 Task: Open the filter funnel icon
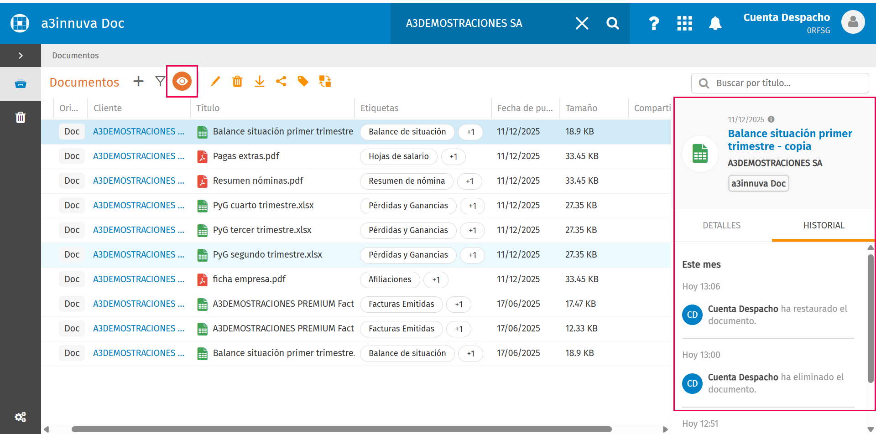160,82
